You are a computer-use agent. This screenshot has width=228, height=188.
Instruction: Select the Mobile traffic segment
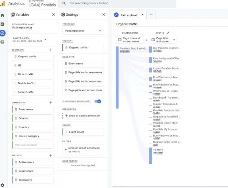tap(33, 83)
